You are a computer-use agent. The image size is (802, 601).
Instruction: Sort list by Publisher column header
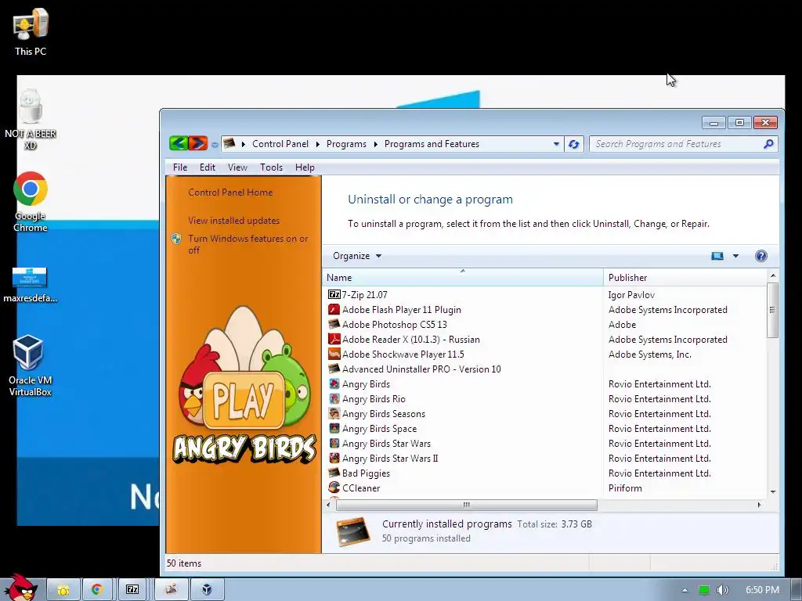tap(685, 278)
